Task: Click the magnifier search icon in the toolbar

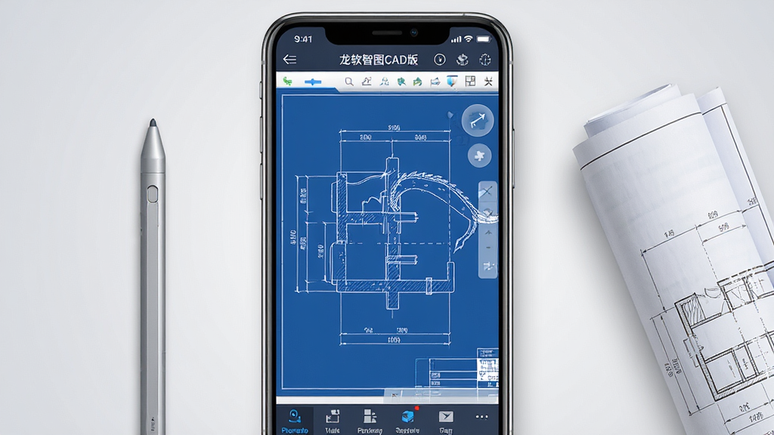Action: pos(349,82)
